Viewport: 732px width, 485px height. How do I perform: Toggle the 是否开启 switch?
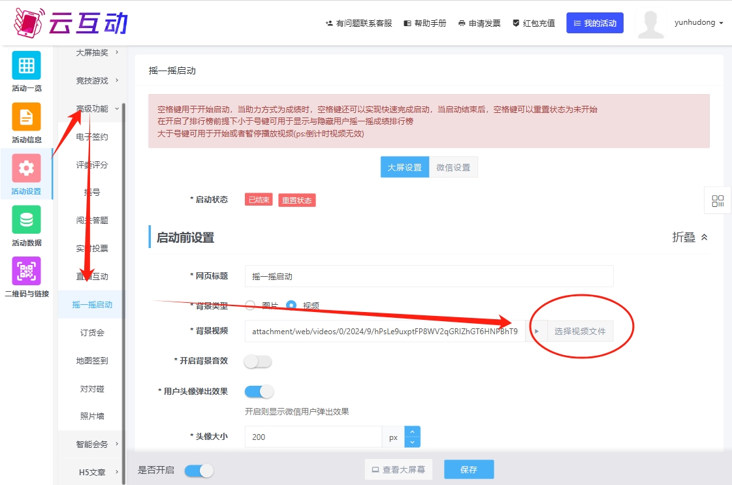pos(199,471)
